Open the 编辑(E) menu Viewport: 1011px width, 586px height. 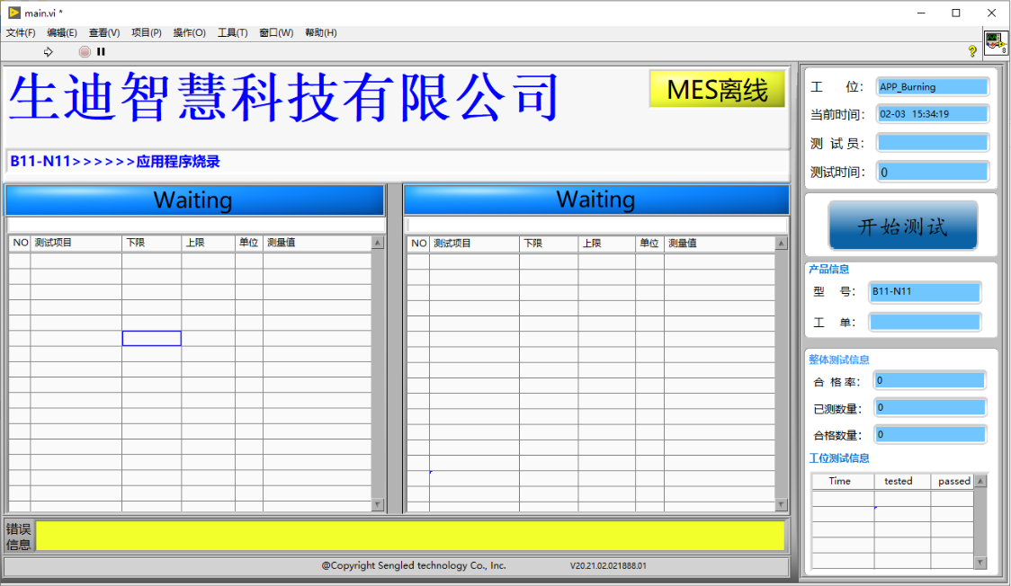click(62, 33)
